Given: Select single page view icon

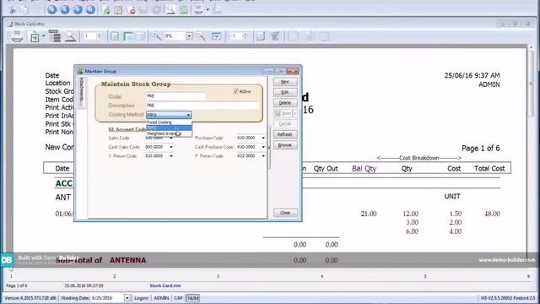Looking at the screenshot, I should 115,35.
